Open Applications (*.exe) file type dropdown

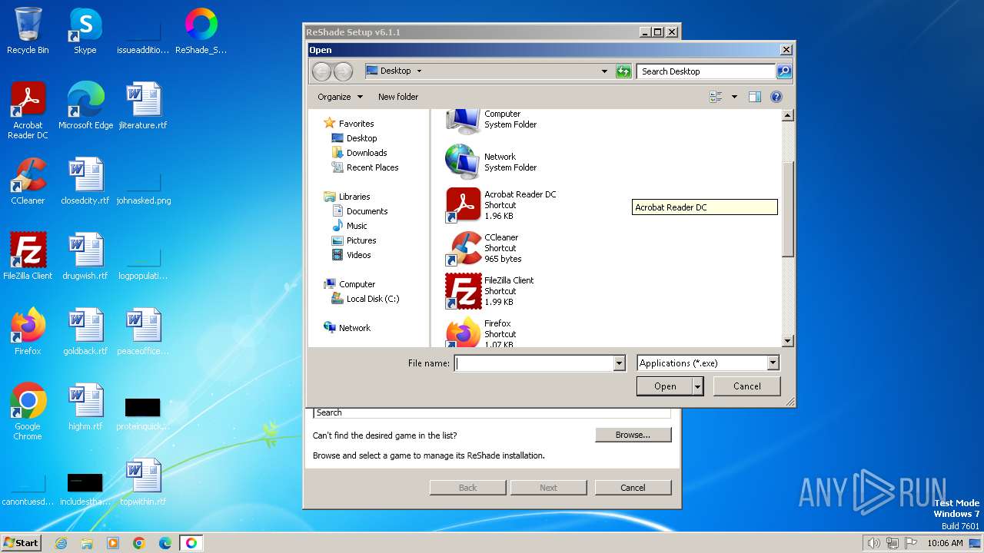click(773, 363)
